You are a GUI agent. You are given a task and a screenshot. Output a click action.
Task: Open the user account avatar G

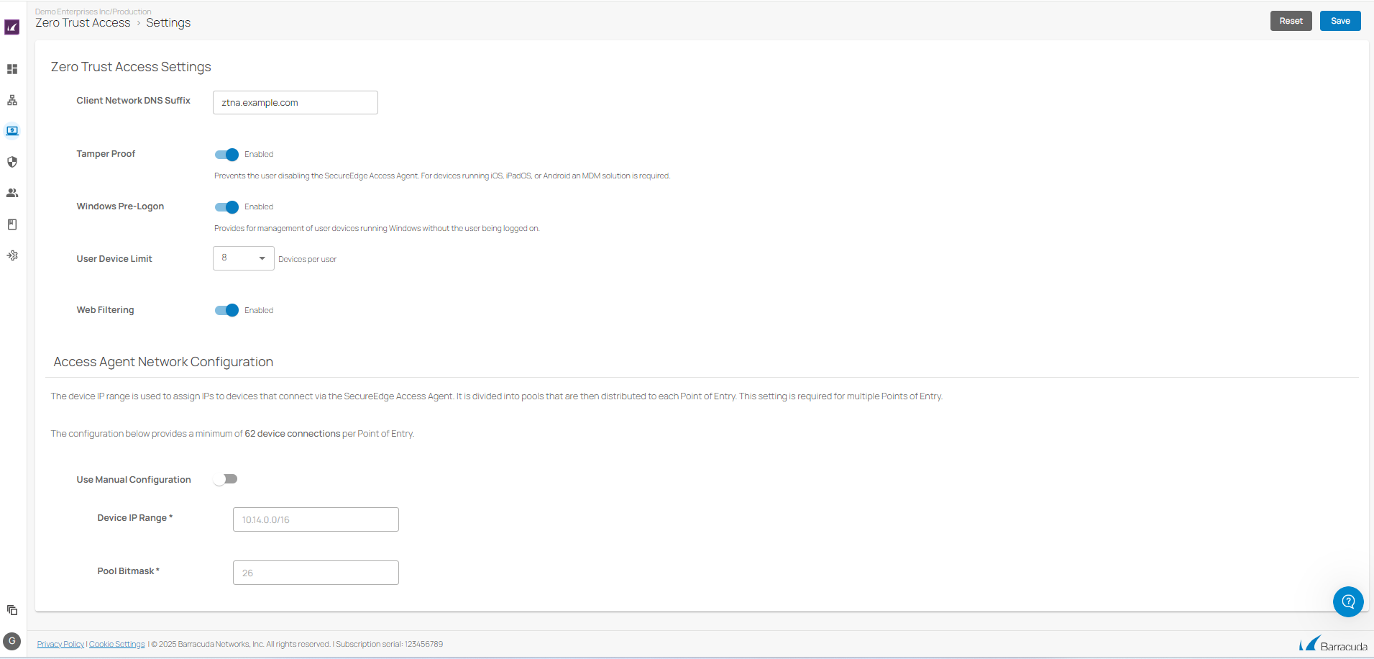pos(12,641)
